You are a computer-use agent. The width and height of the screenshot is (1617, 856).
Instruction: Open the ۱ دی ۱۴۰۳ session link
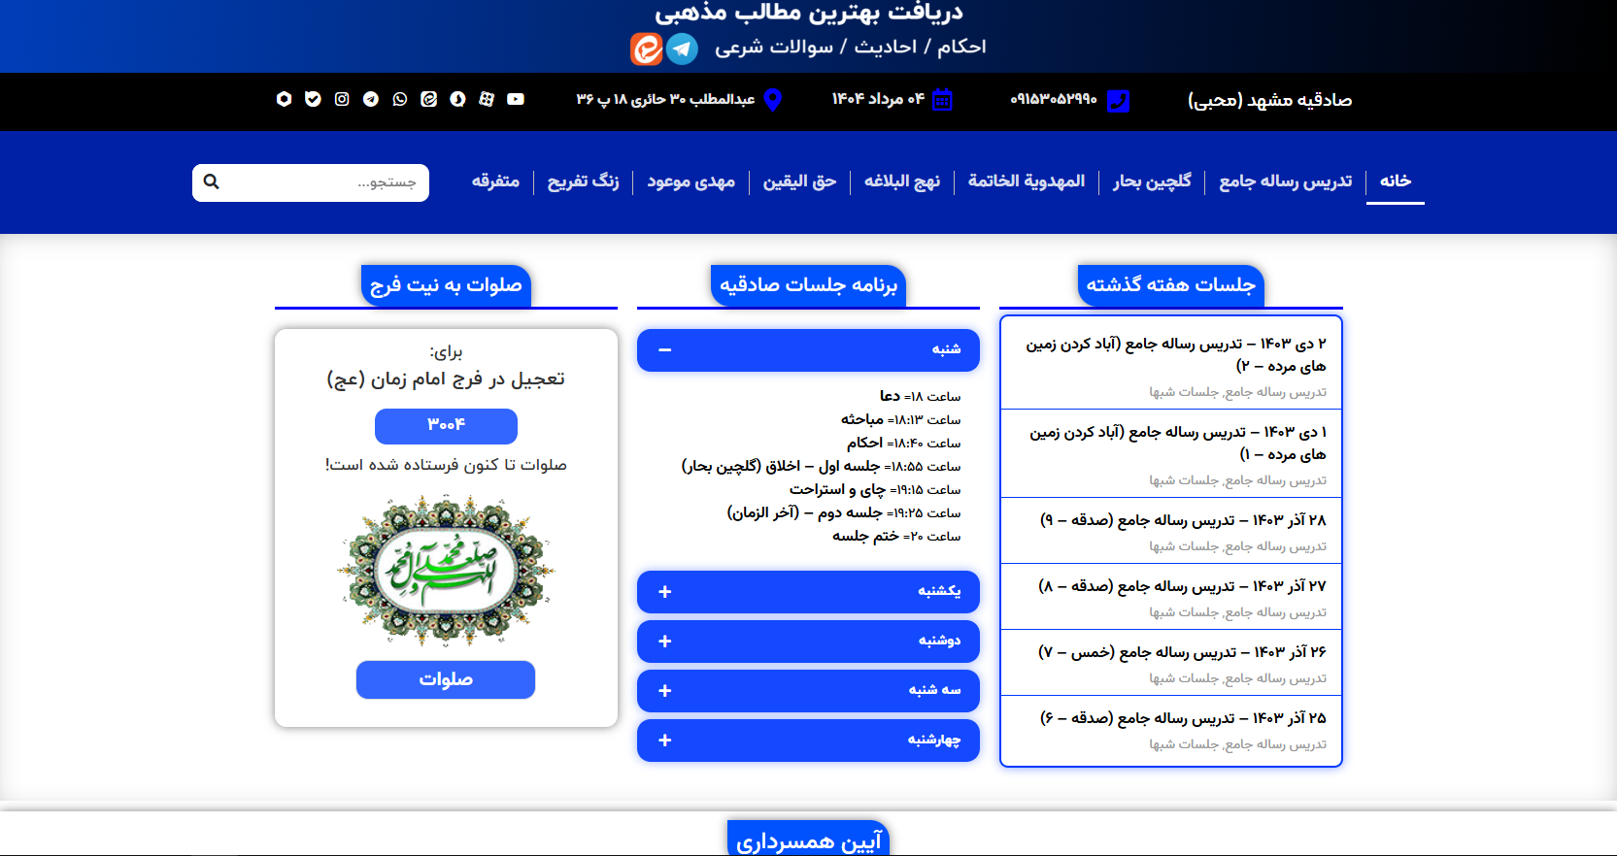point(1177,443)
